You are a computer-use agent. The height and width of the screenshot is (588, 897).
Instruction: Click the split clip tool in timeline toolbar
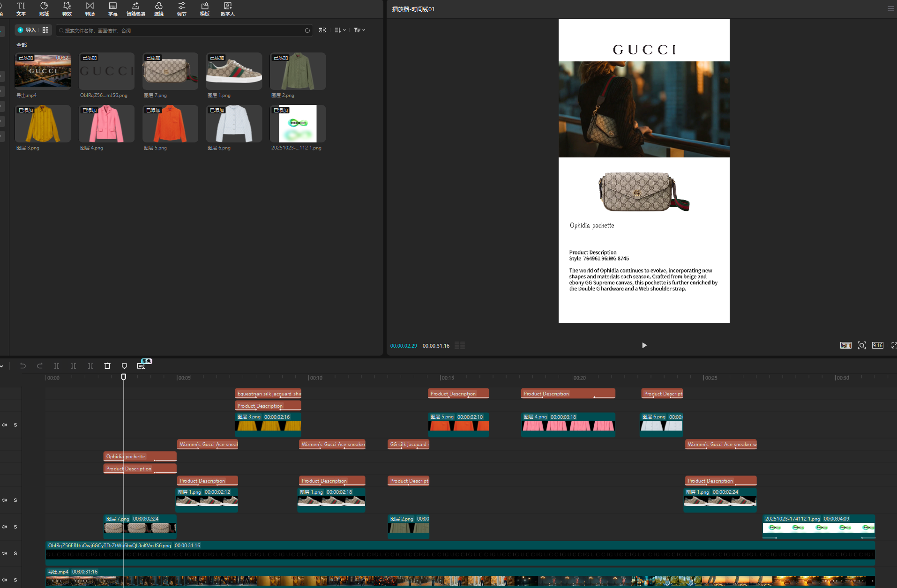pyautogui.click(x=56, y=366)
